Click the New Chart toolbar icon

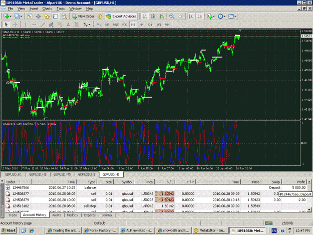pyautogui.click(x=6, y=17)
